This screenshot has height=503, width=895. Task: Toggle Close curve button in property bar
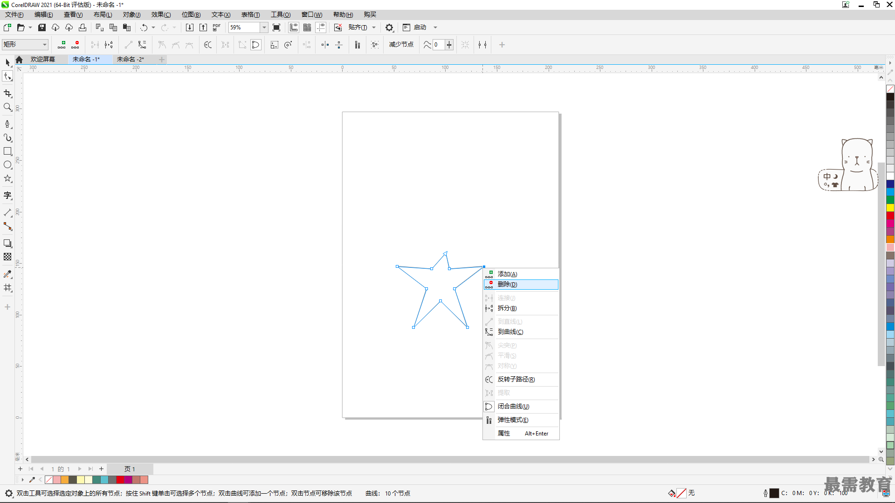coord(256,45)
